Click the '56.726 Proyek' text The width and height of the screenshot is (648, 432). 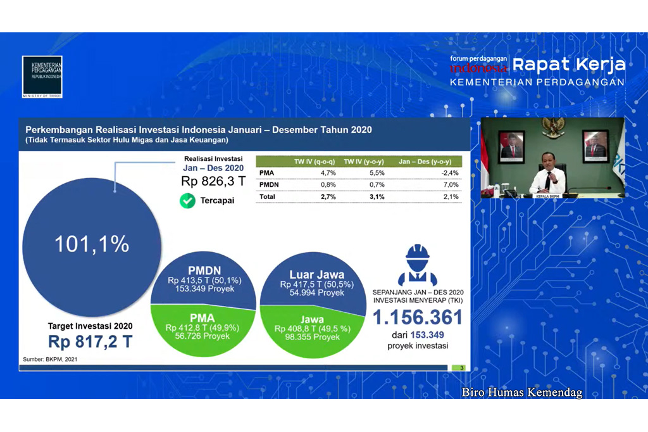(x=202, y=336)
